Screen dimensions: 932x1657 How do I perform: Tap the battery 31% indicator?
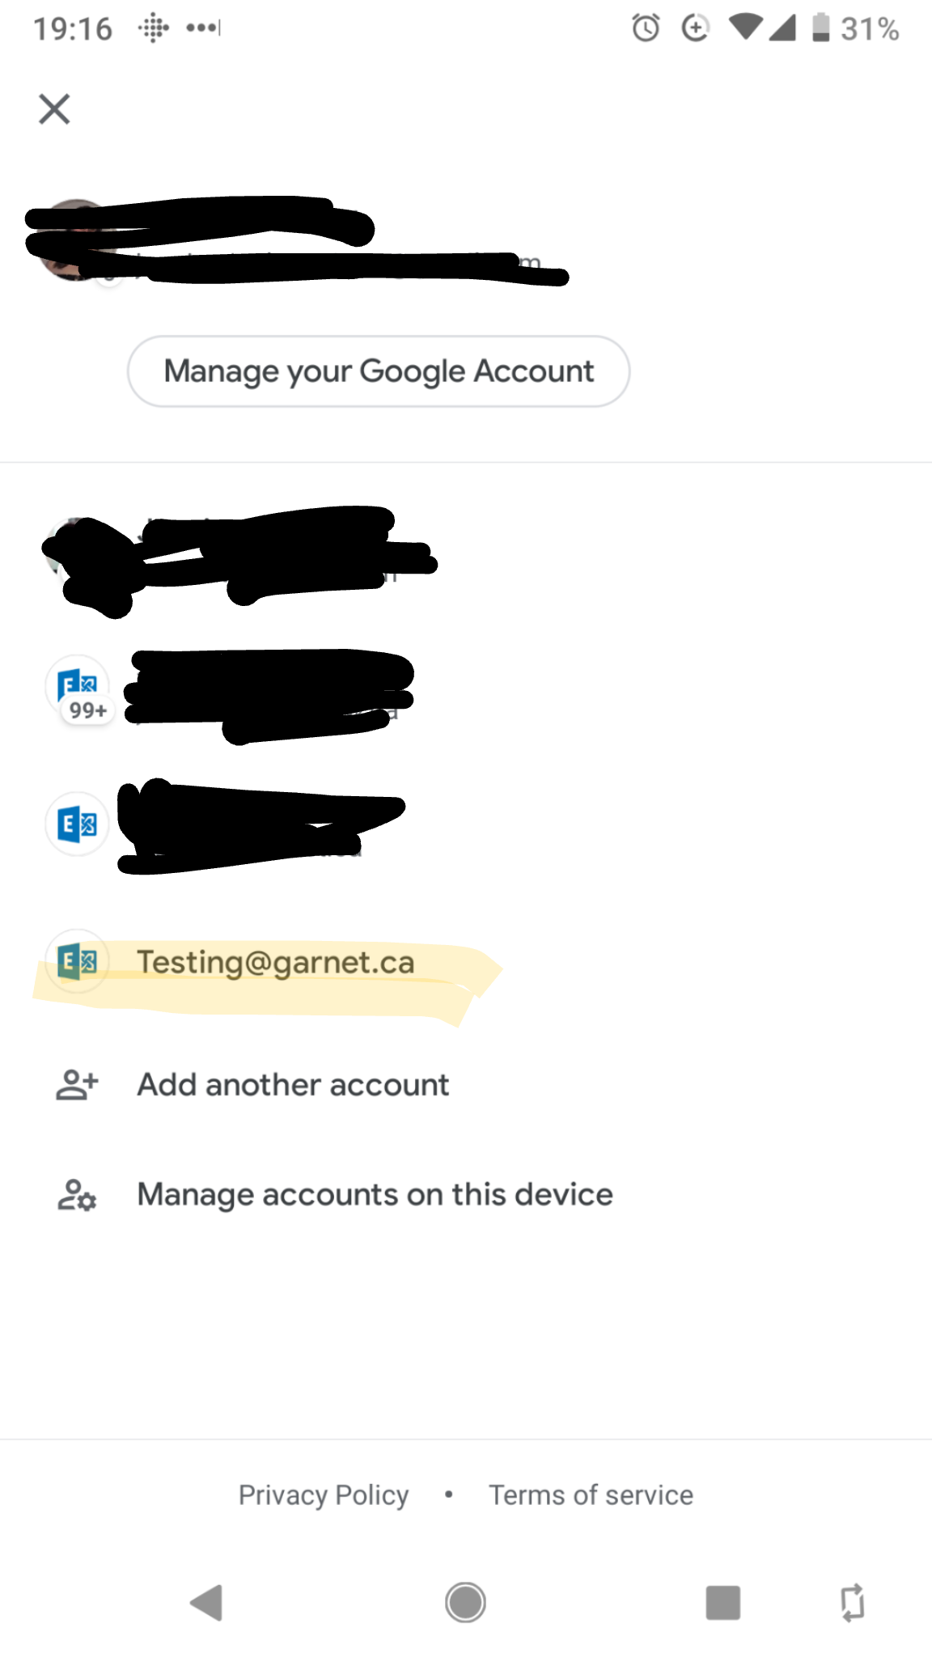click(856, 29)
